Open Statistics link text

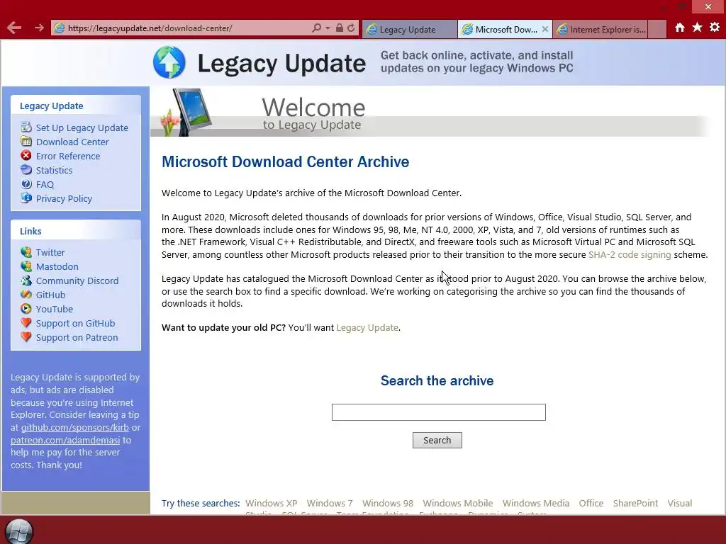[x=54, y=170]
